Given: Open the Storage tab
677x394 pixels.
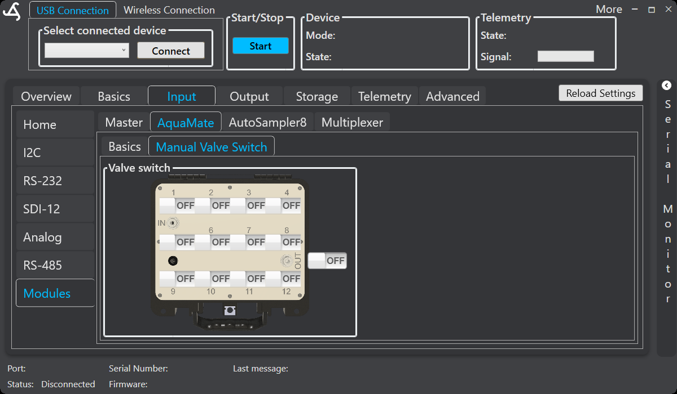Looking at the screenshot, I should pyautogui.click(x=317, y=96).
